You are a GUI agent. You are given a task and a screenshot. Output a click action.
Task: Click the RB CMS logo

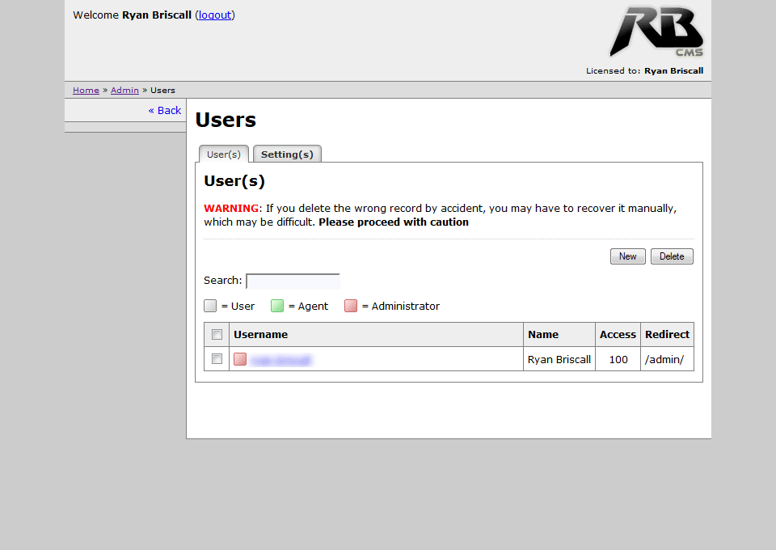click(656, 32)
